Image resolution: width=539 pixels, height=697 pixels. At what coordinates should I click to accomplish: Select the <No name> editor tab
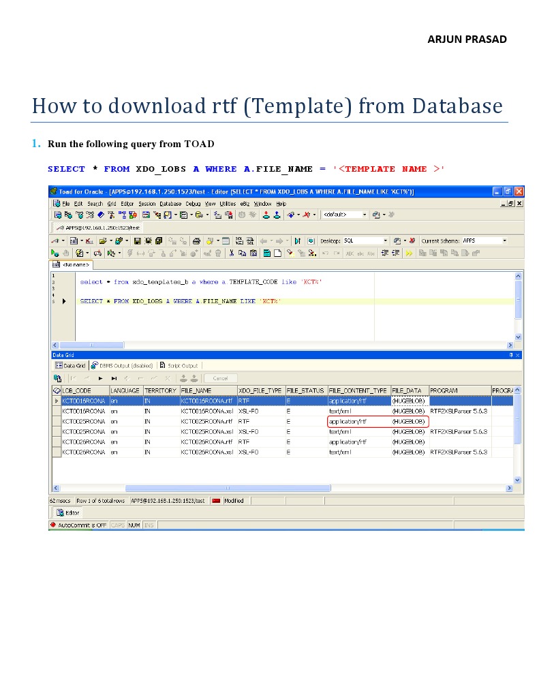[71, 264]
